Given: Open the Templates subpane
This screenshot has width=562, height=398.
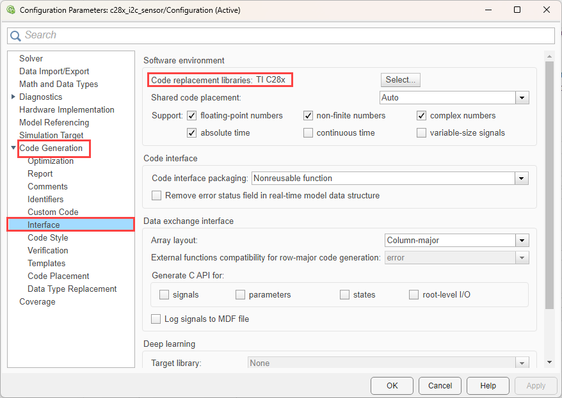Looking at the screenshot, I should coord(47,263).
